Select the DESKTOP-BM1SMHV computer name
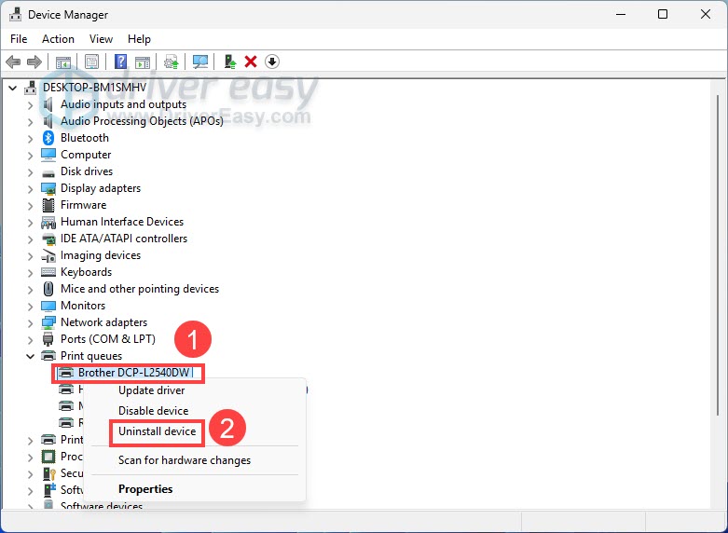The image size is (728, 533). coord(94,88)
